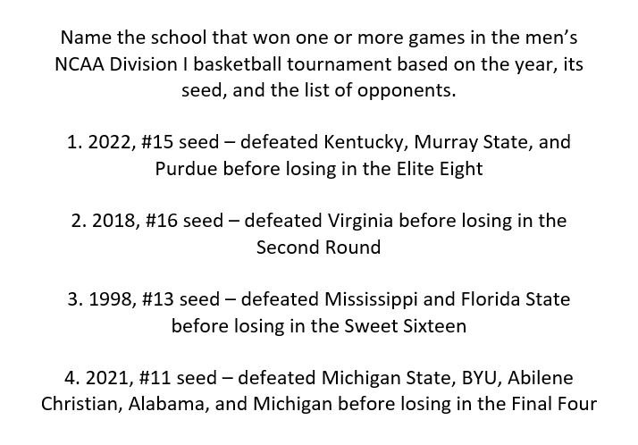
Task: Click the "Final Four" text
Action: pos(556,401)
